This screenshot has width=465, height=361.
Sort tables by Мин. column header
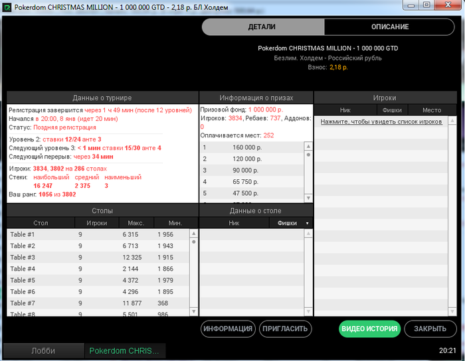tap(175, 223)
